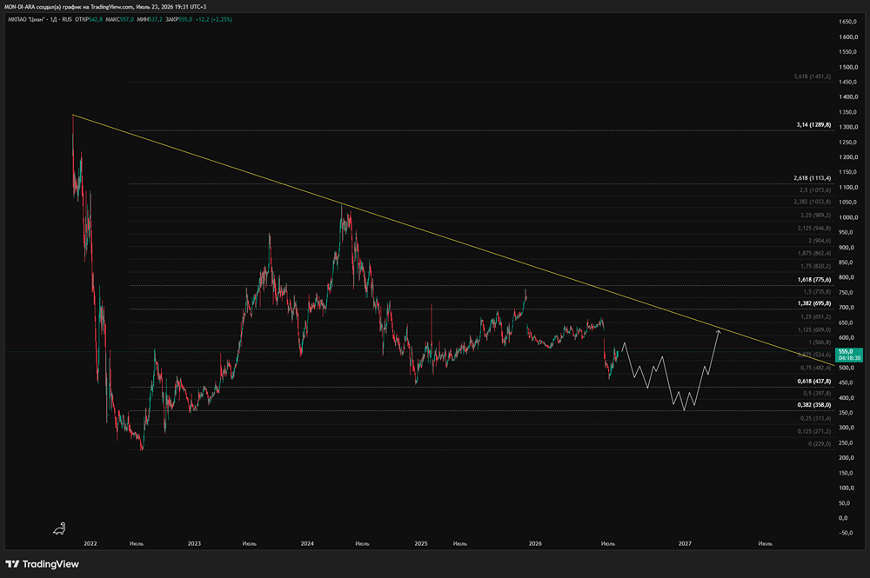Screen dimensions: 870x578
Task: Click the МКПАО "Циан" symbol title
Action: coord(26,19)
